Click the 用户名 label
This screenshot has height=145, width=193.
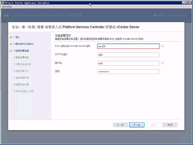pyautogui.click(x=59, y=63)
